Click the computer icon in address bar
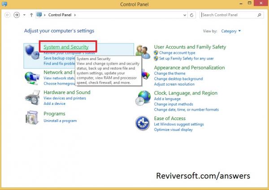 pos(39,15)
